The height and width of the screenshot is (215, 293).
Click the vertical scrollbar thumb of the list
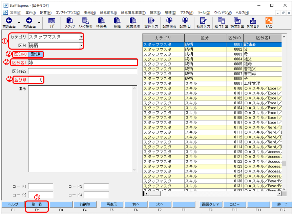284,164
